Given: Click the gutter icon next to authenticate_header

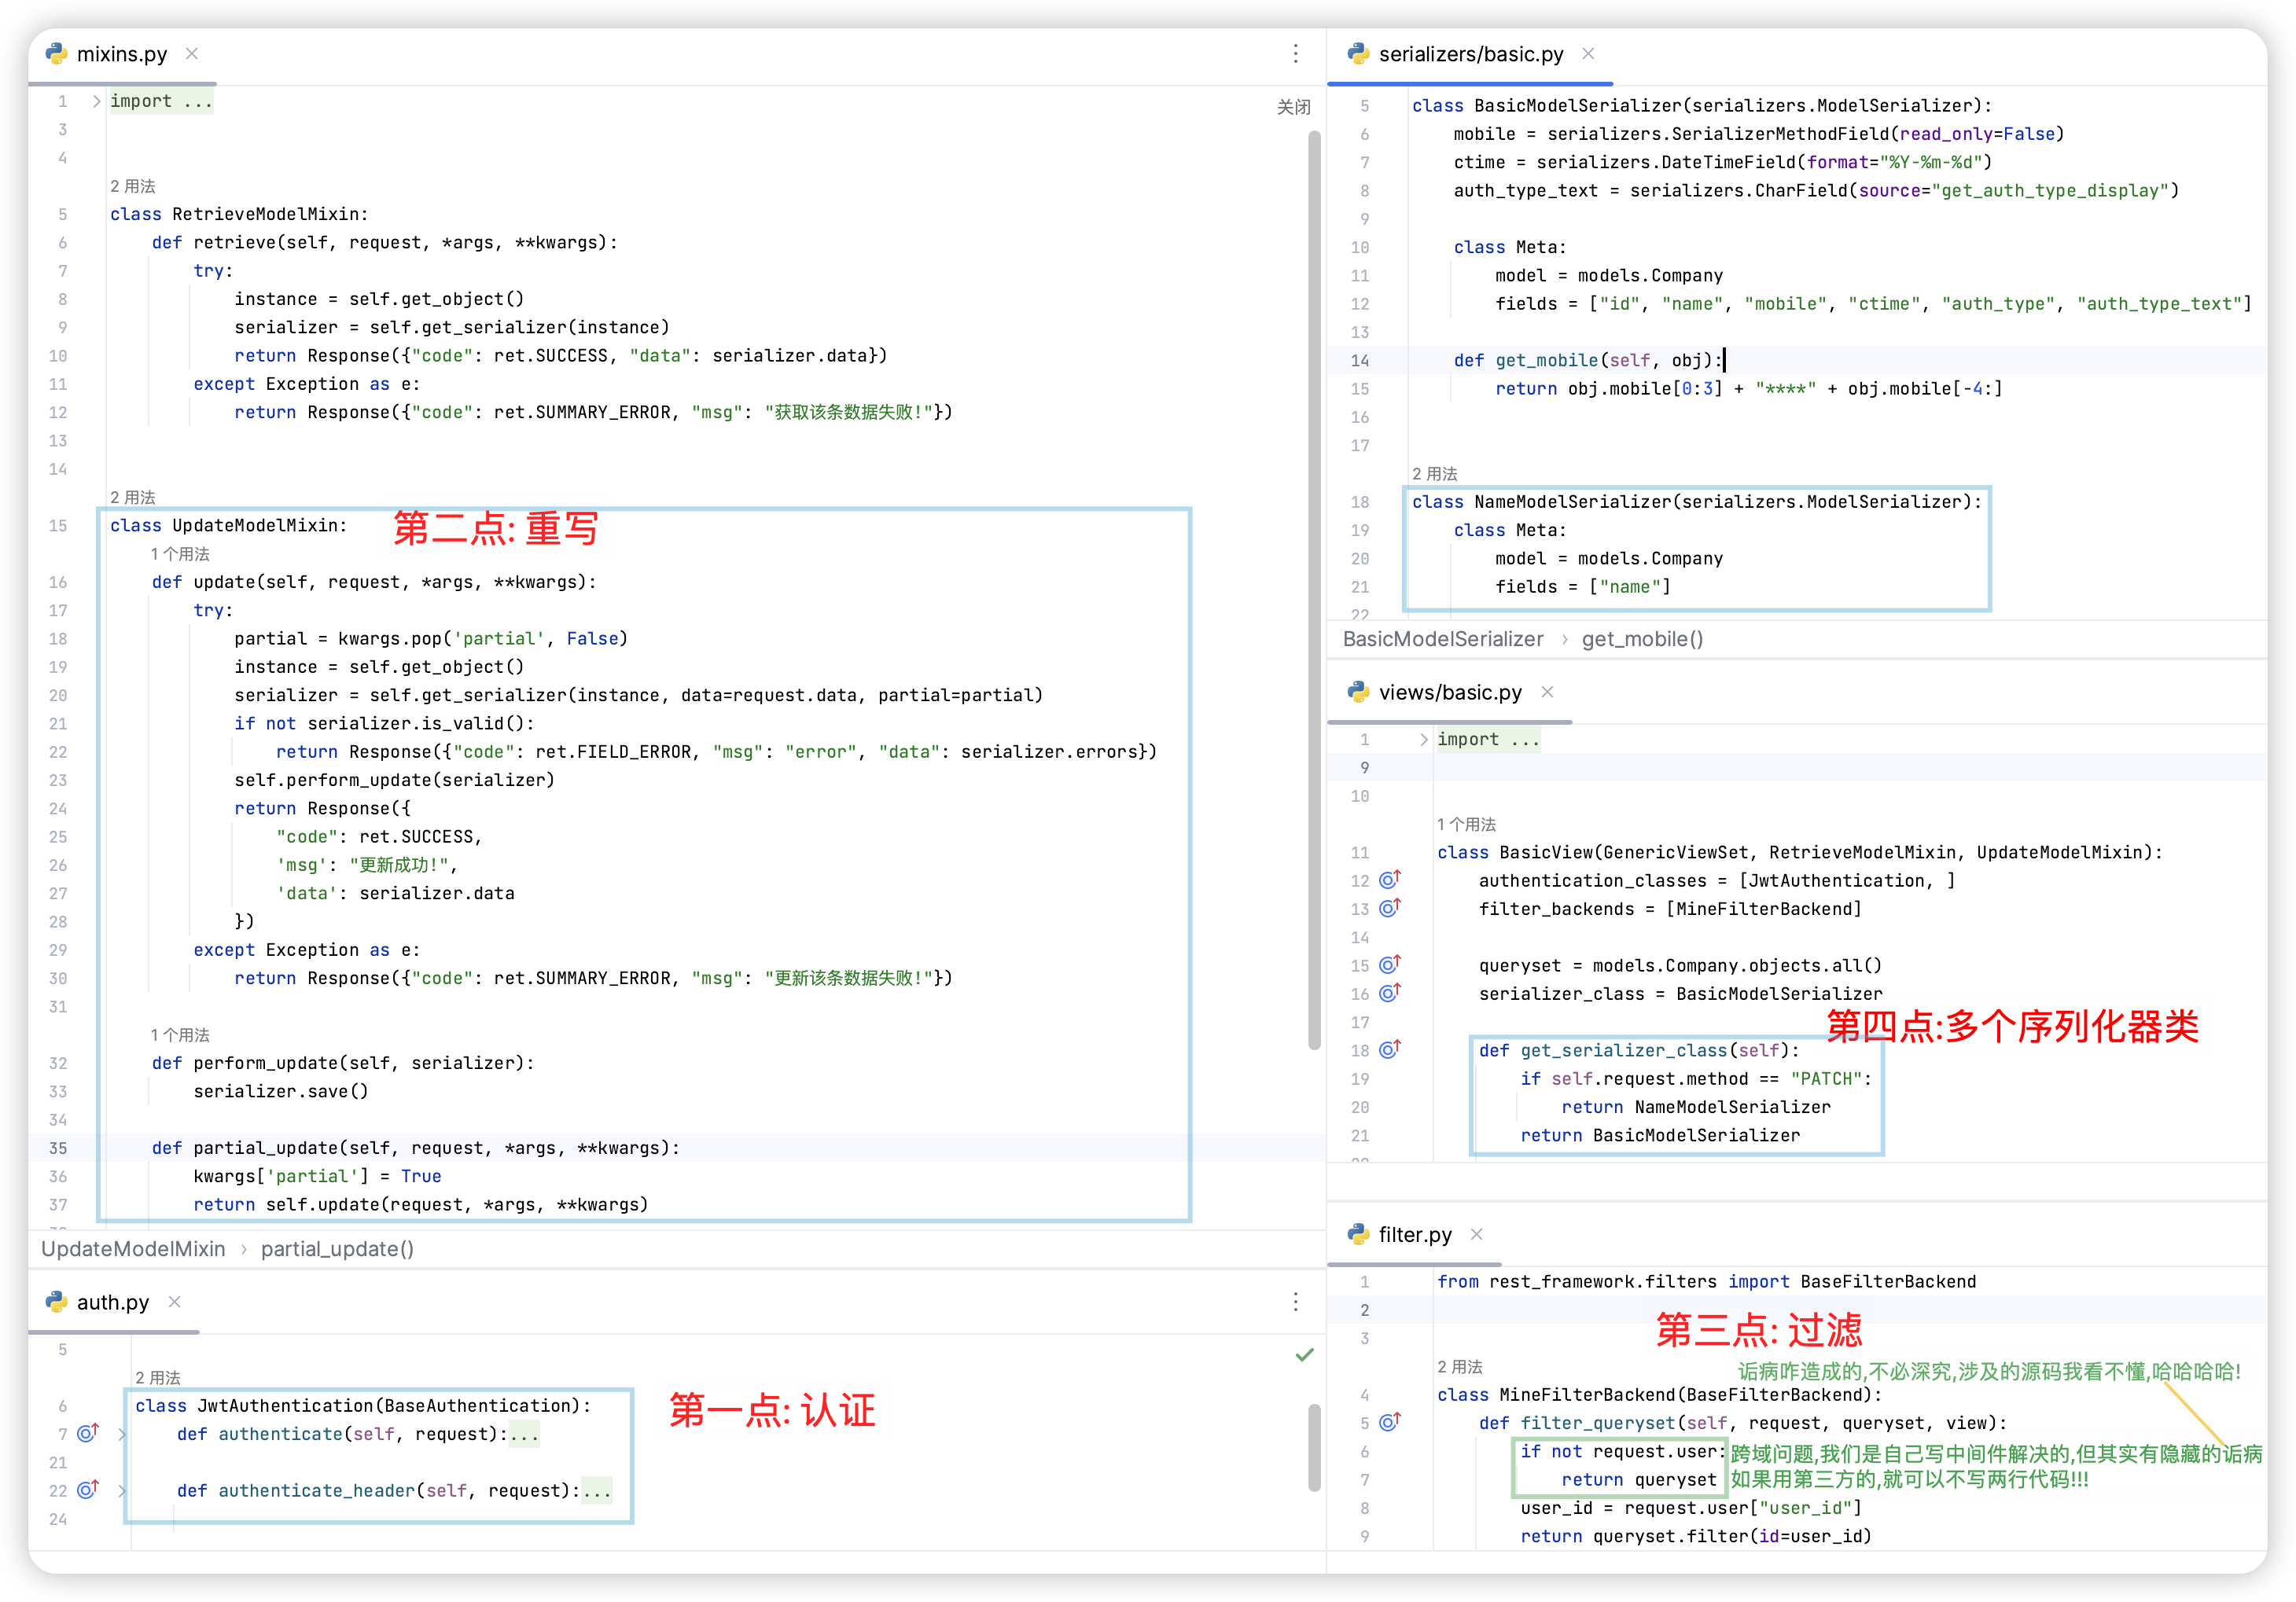Looking at the screenshot, I should pos(88,1490).
